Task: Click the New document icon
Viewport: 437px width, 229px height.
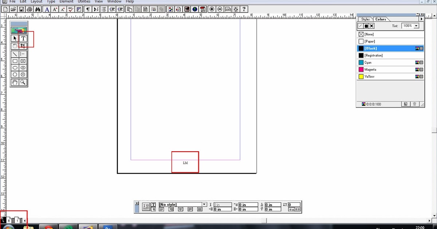Action: click(x=6, y=9)
